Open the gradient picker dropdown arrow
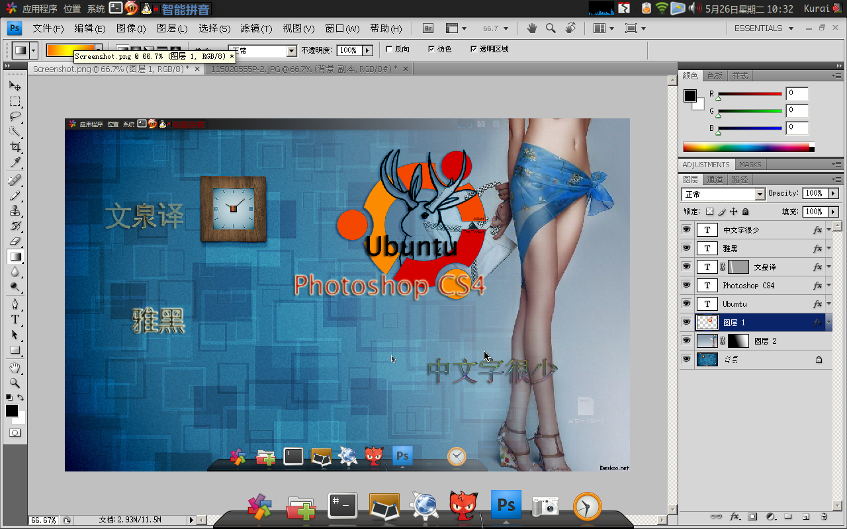This screenshot has height=529, width=847. [99, 50]
